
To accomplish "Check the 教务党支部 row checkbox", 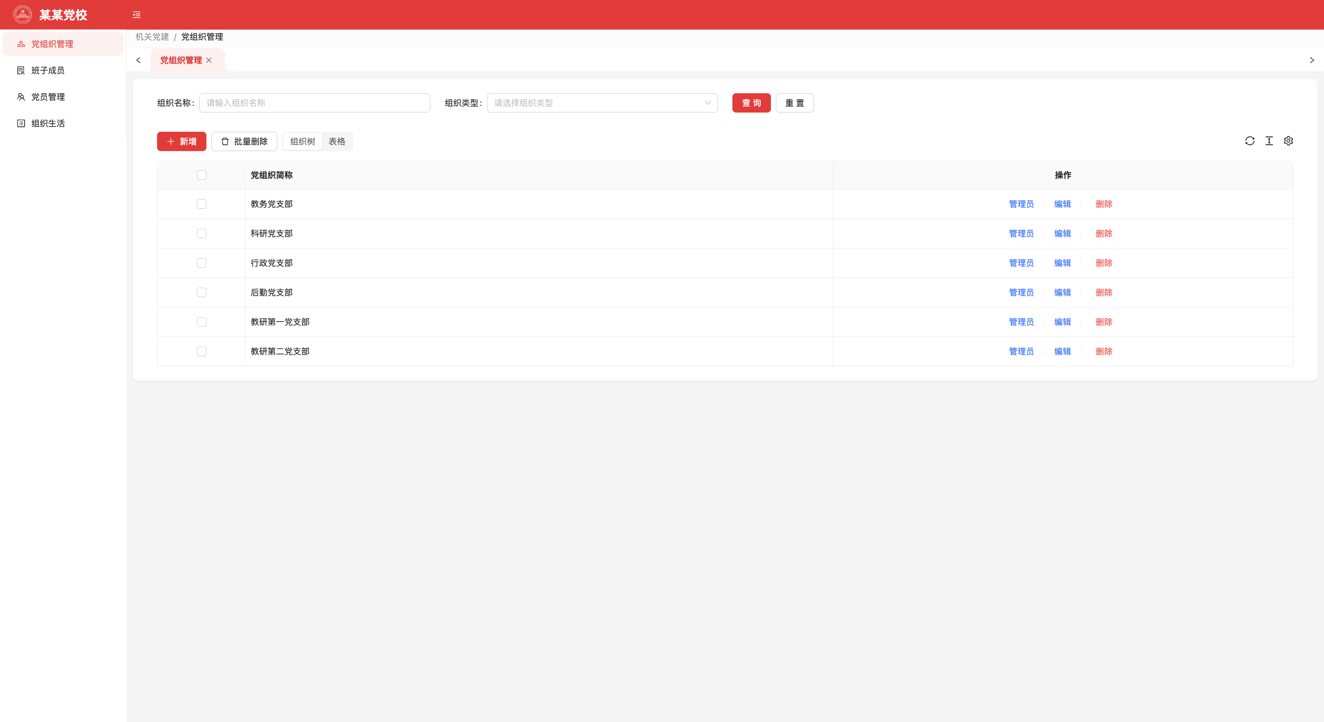I will pos(202,204).
